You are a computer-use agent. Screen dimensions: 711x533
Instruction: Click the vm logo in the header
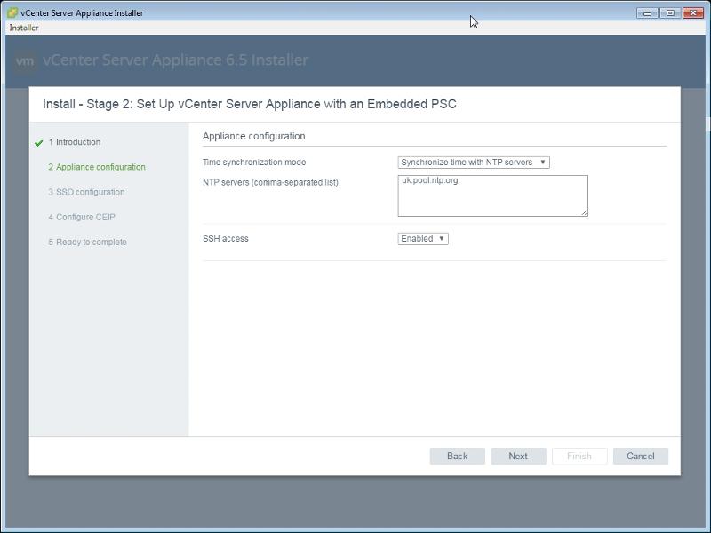tap(25, 60)
